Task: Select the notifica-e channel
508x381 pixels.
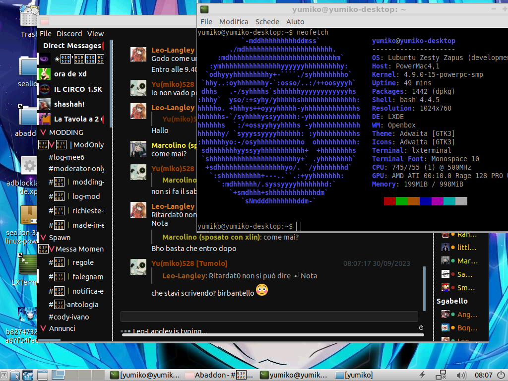Action: tap(76, 291)
